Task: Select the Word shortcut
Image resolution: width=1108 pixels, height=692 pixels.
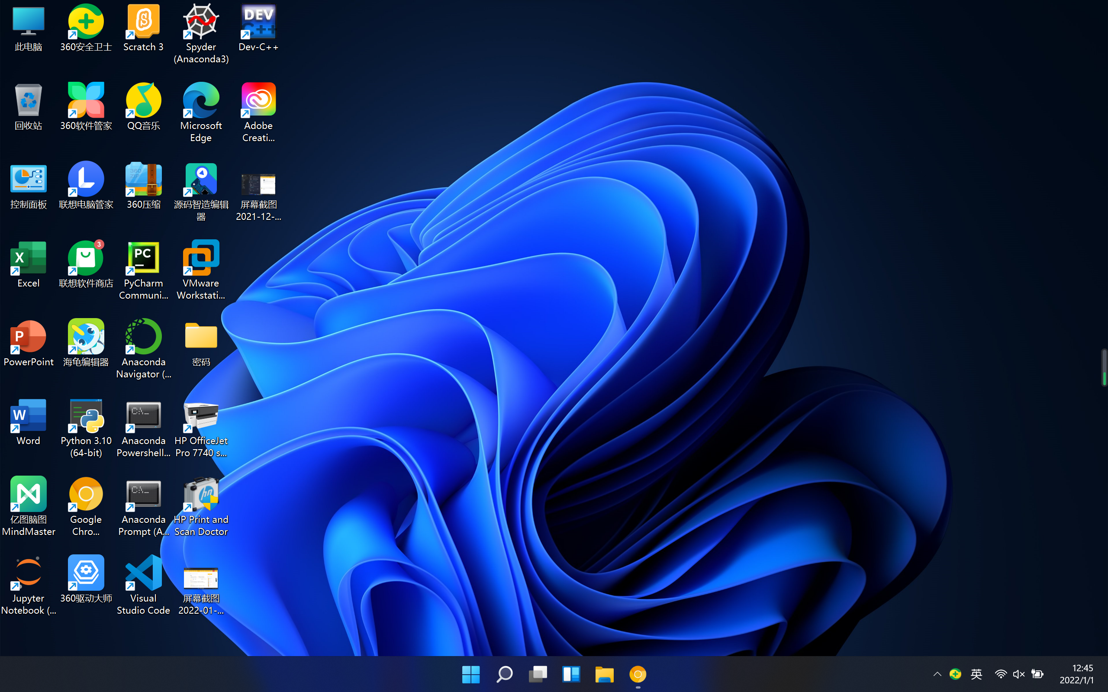Action: 29,422
